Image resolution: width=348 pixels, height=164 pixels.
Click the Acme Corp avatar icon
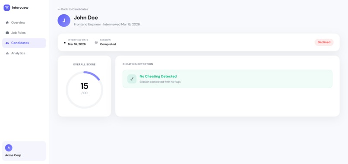(9, 148)
